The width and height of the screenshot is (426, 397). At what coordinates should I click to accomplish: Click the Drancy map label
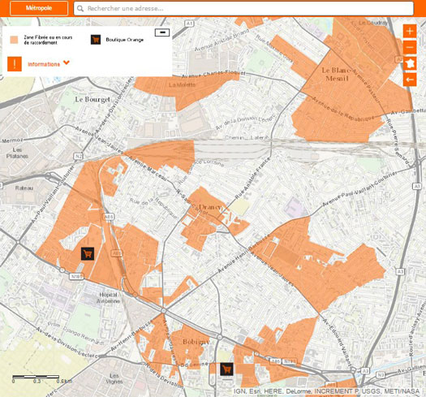(210, 207)
